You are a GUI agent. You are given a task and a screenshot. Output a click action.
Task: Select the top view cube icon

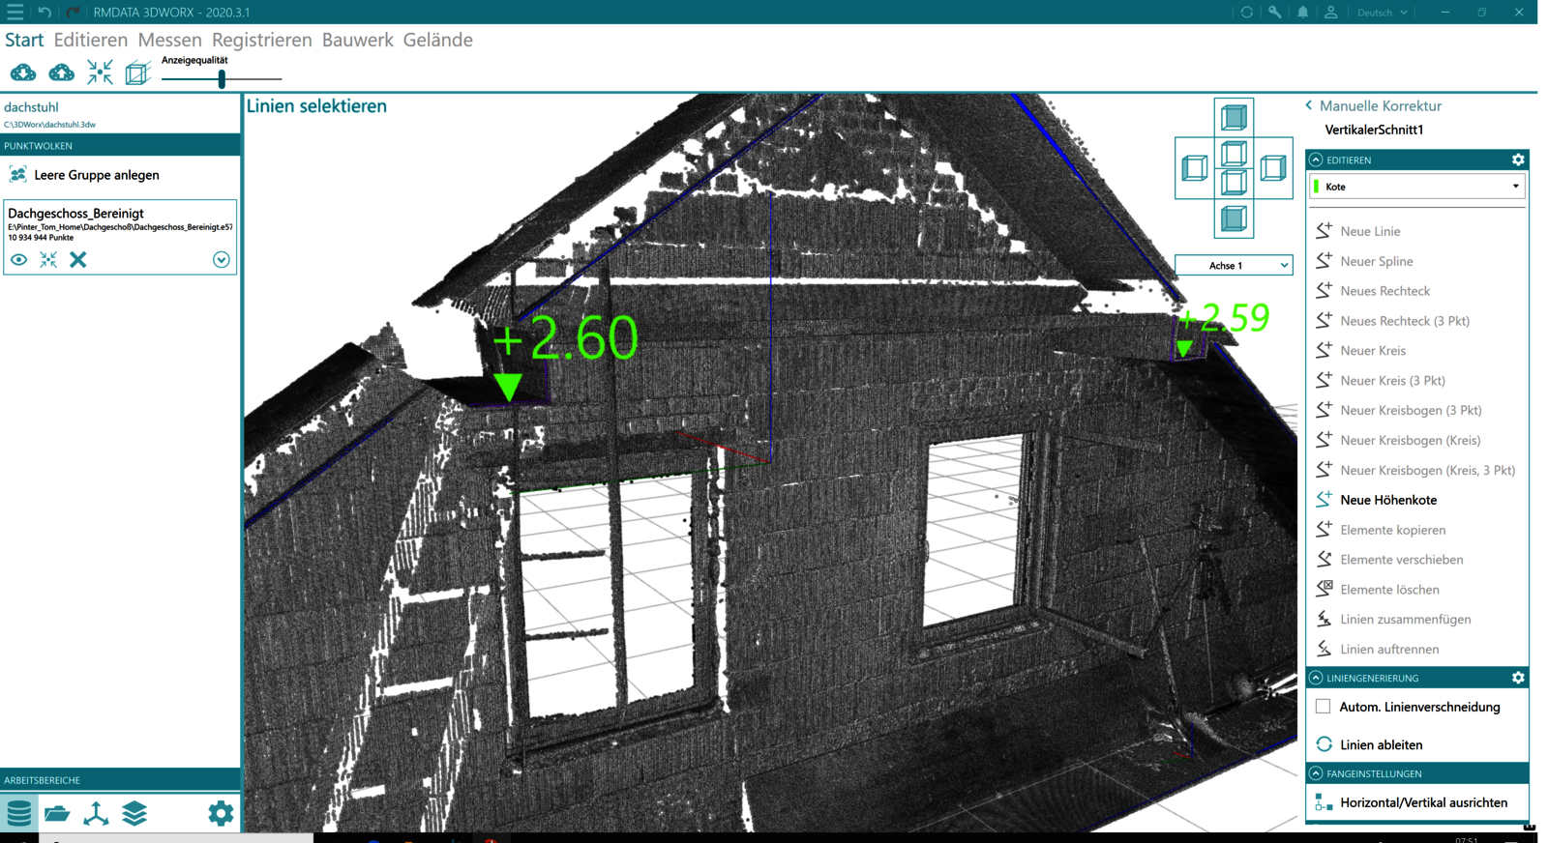[x=1234, y=118]
